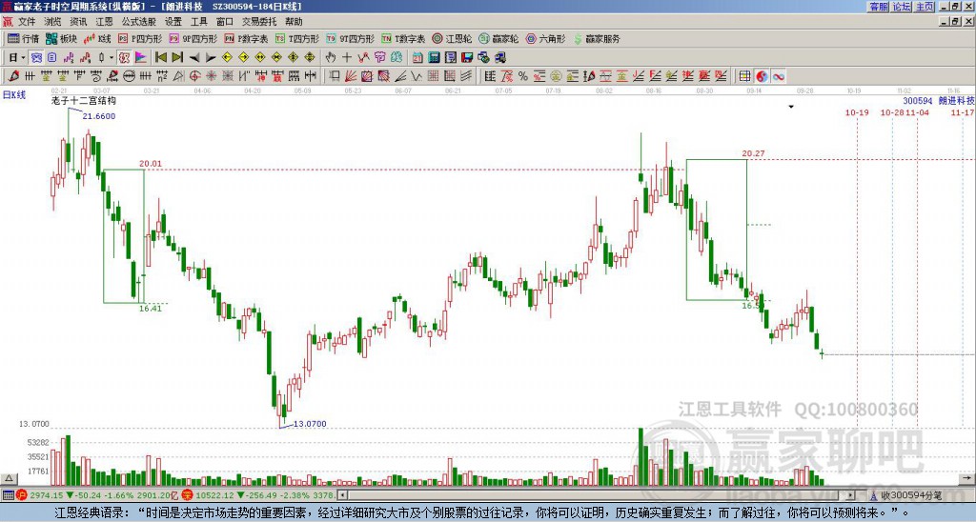Select the hand pan tool
The image size is (976, 522).
[x=330, y=57]
